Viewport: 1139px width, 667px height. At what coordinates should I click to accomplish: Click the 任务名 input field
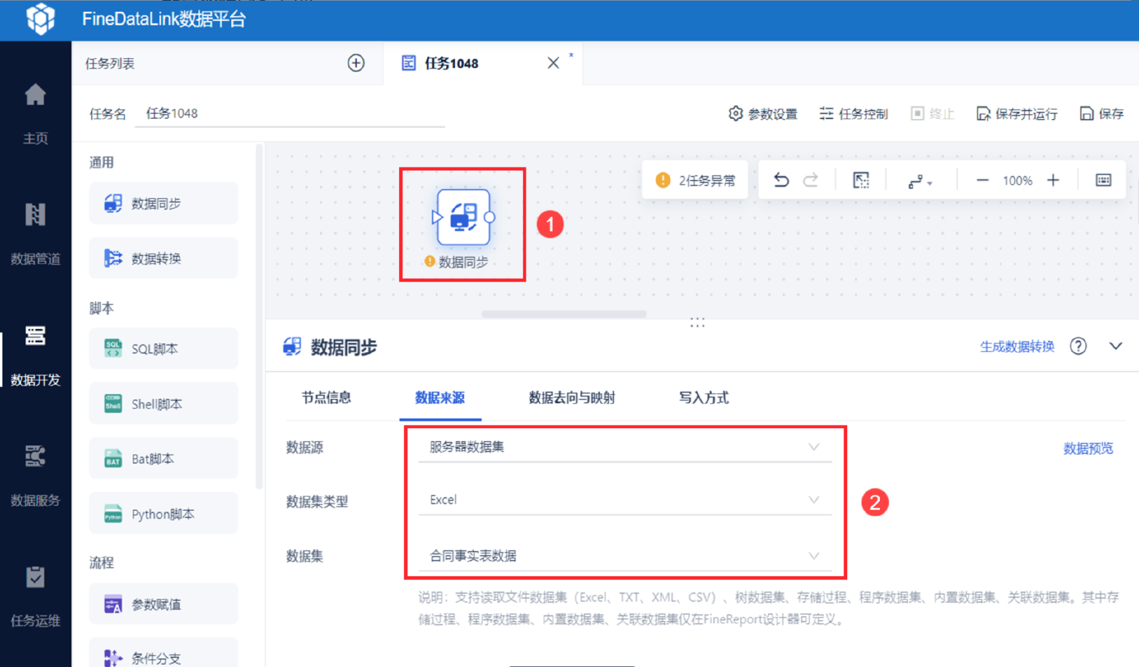[x=289, y=113]
